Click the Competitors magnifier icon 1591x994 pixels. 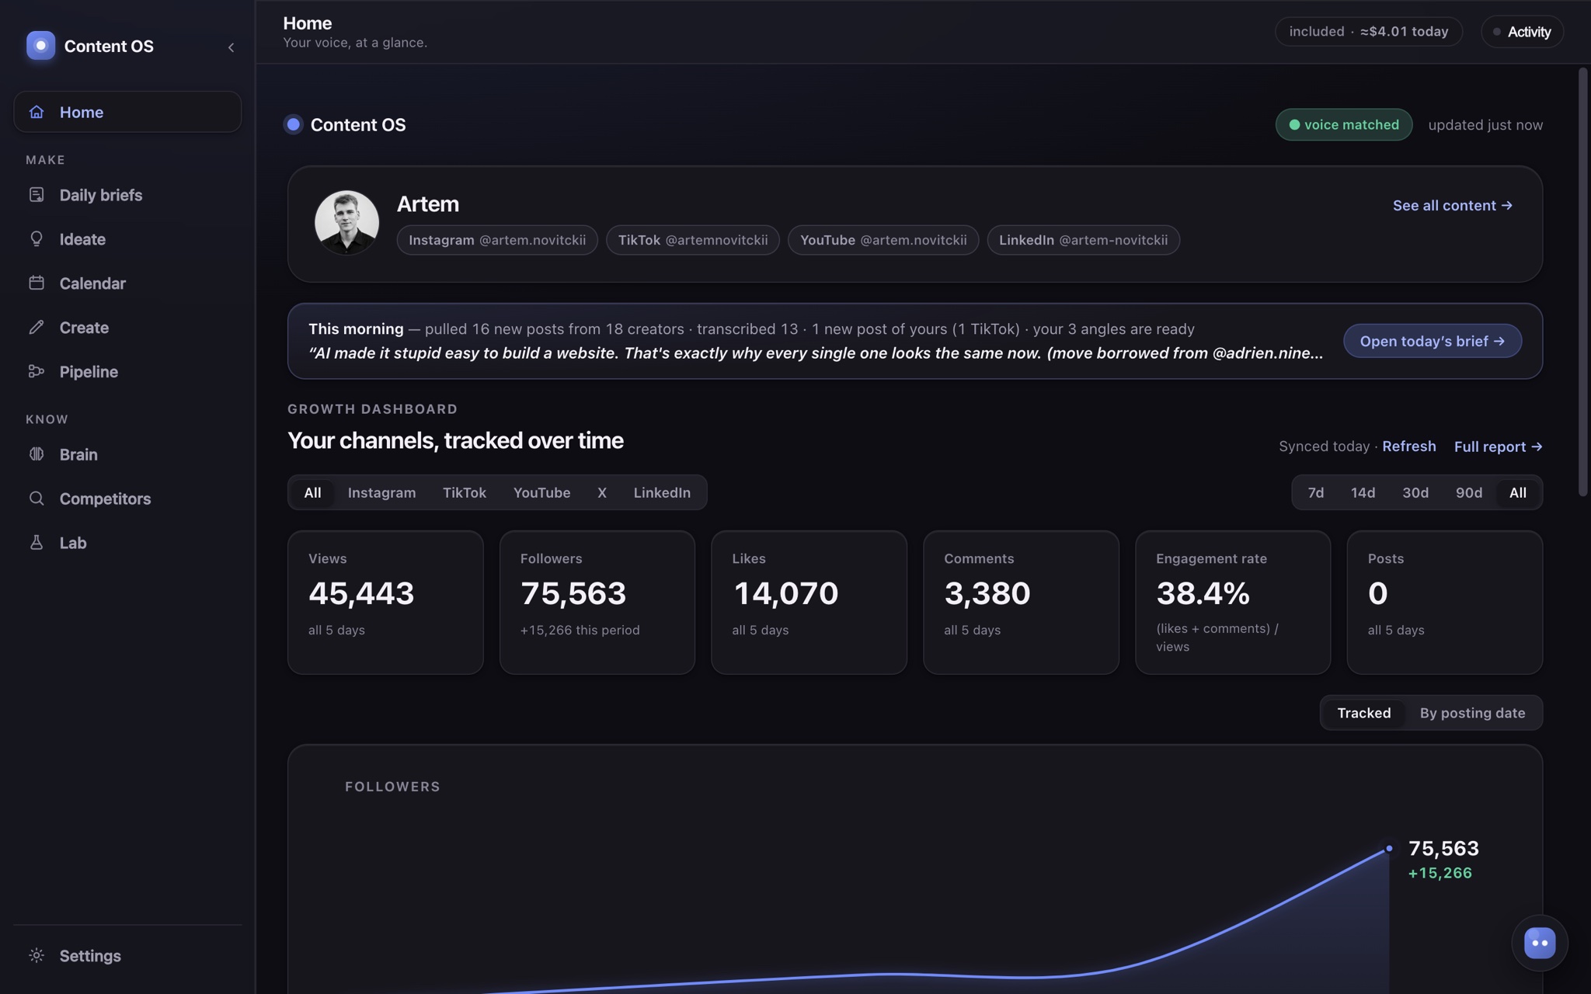[x=37, y=499]
